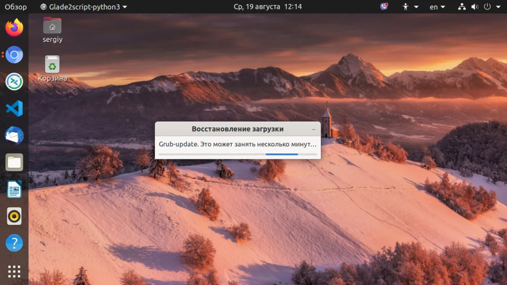Minimize the Восстановление загрузки dialog
Viewport: 507px width, 285px height.
pyautogui.click(x=313, y=129)
